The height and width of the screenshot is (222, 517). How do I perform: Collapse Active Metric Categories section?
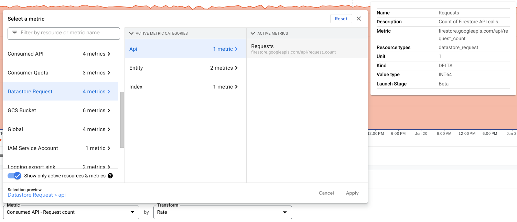coord(131,33)
